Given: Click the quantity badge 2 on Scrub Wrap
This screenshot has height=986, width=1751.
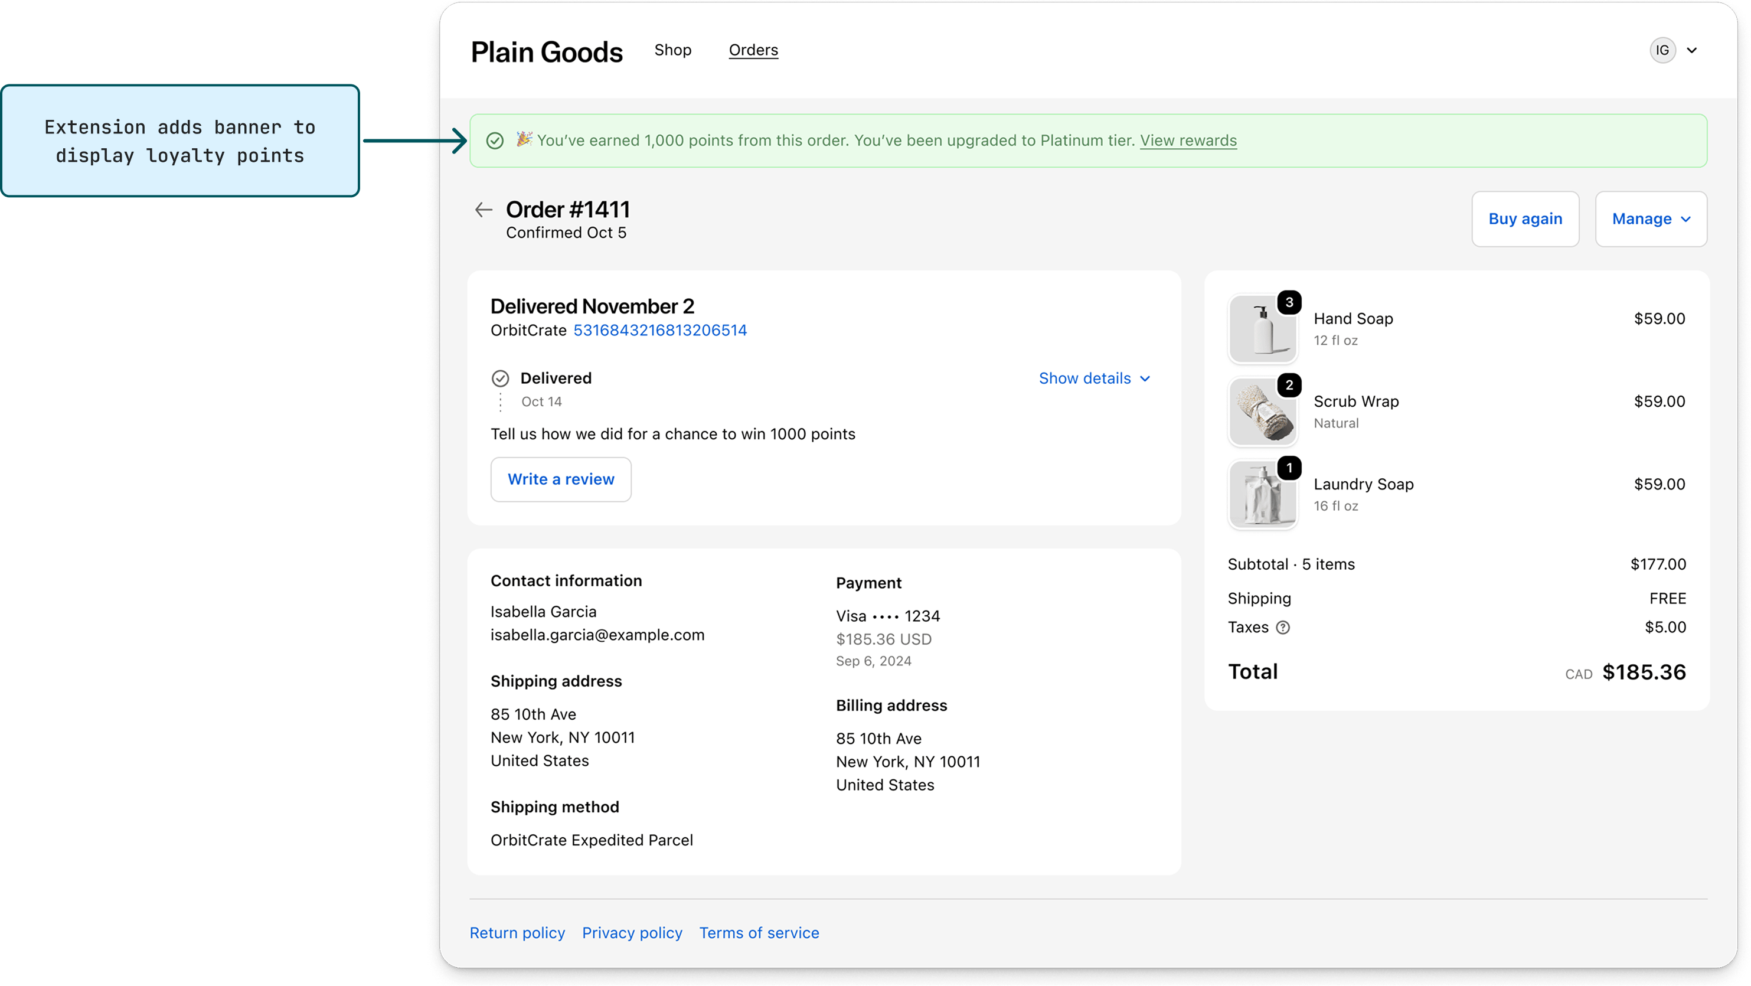Looking at the screenshot, I should 1289,385.
